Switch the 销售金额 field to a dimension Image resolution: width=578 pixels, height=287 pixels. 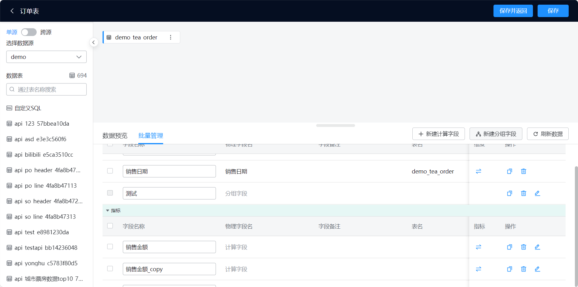point(479,247)
